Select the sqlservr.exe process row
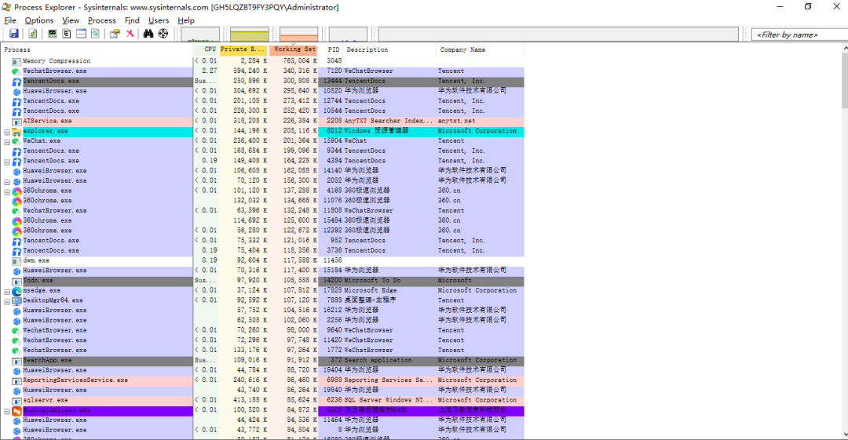Image resolution: width=848 pixels, height=440 pixels. coord(261,401)
